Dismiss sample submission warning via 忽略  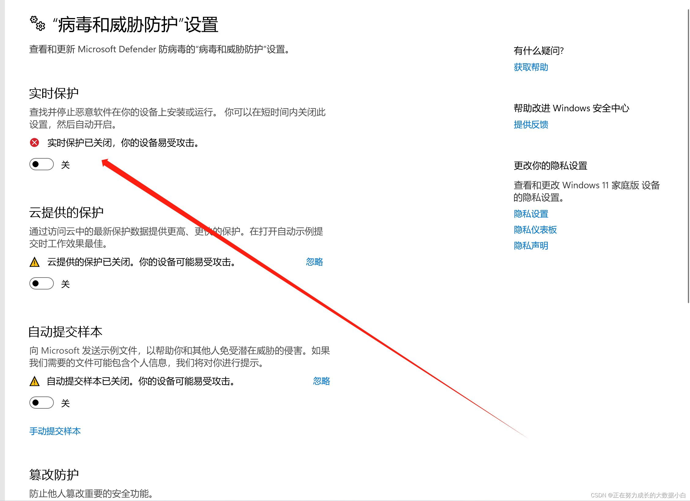pyautogui.click(x=321, y=381)
